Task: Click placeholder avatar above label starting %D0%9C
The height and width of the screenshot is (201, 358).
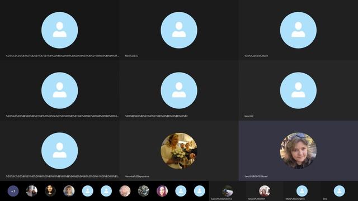Action: (x=60, y=151)
